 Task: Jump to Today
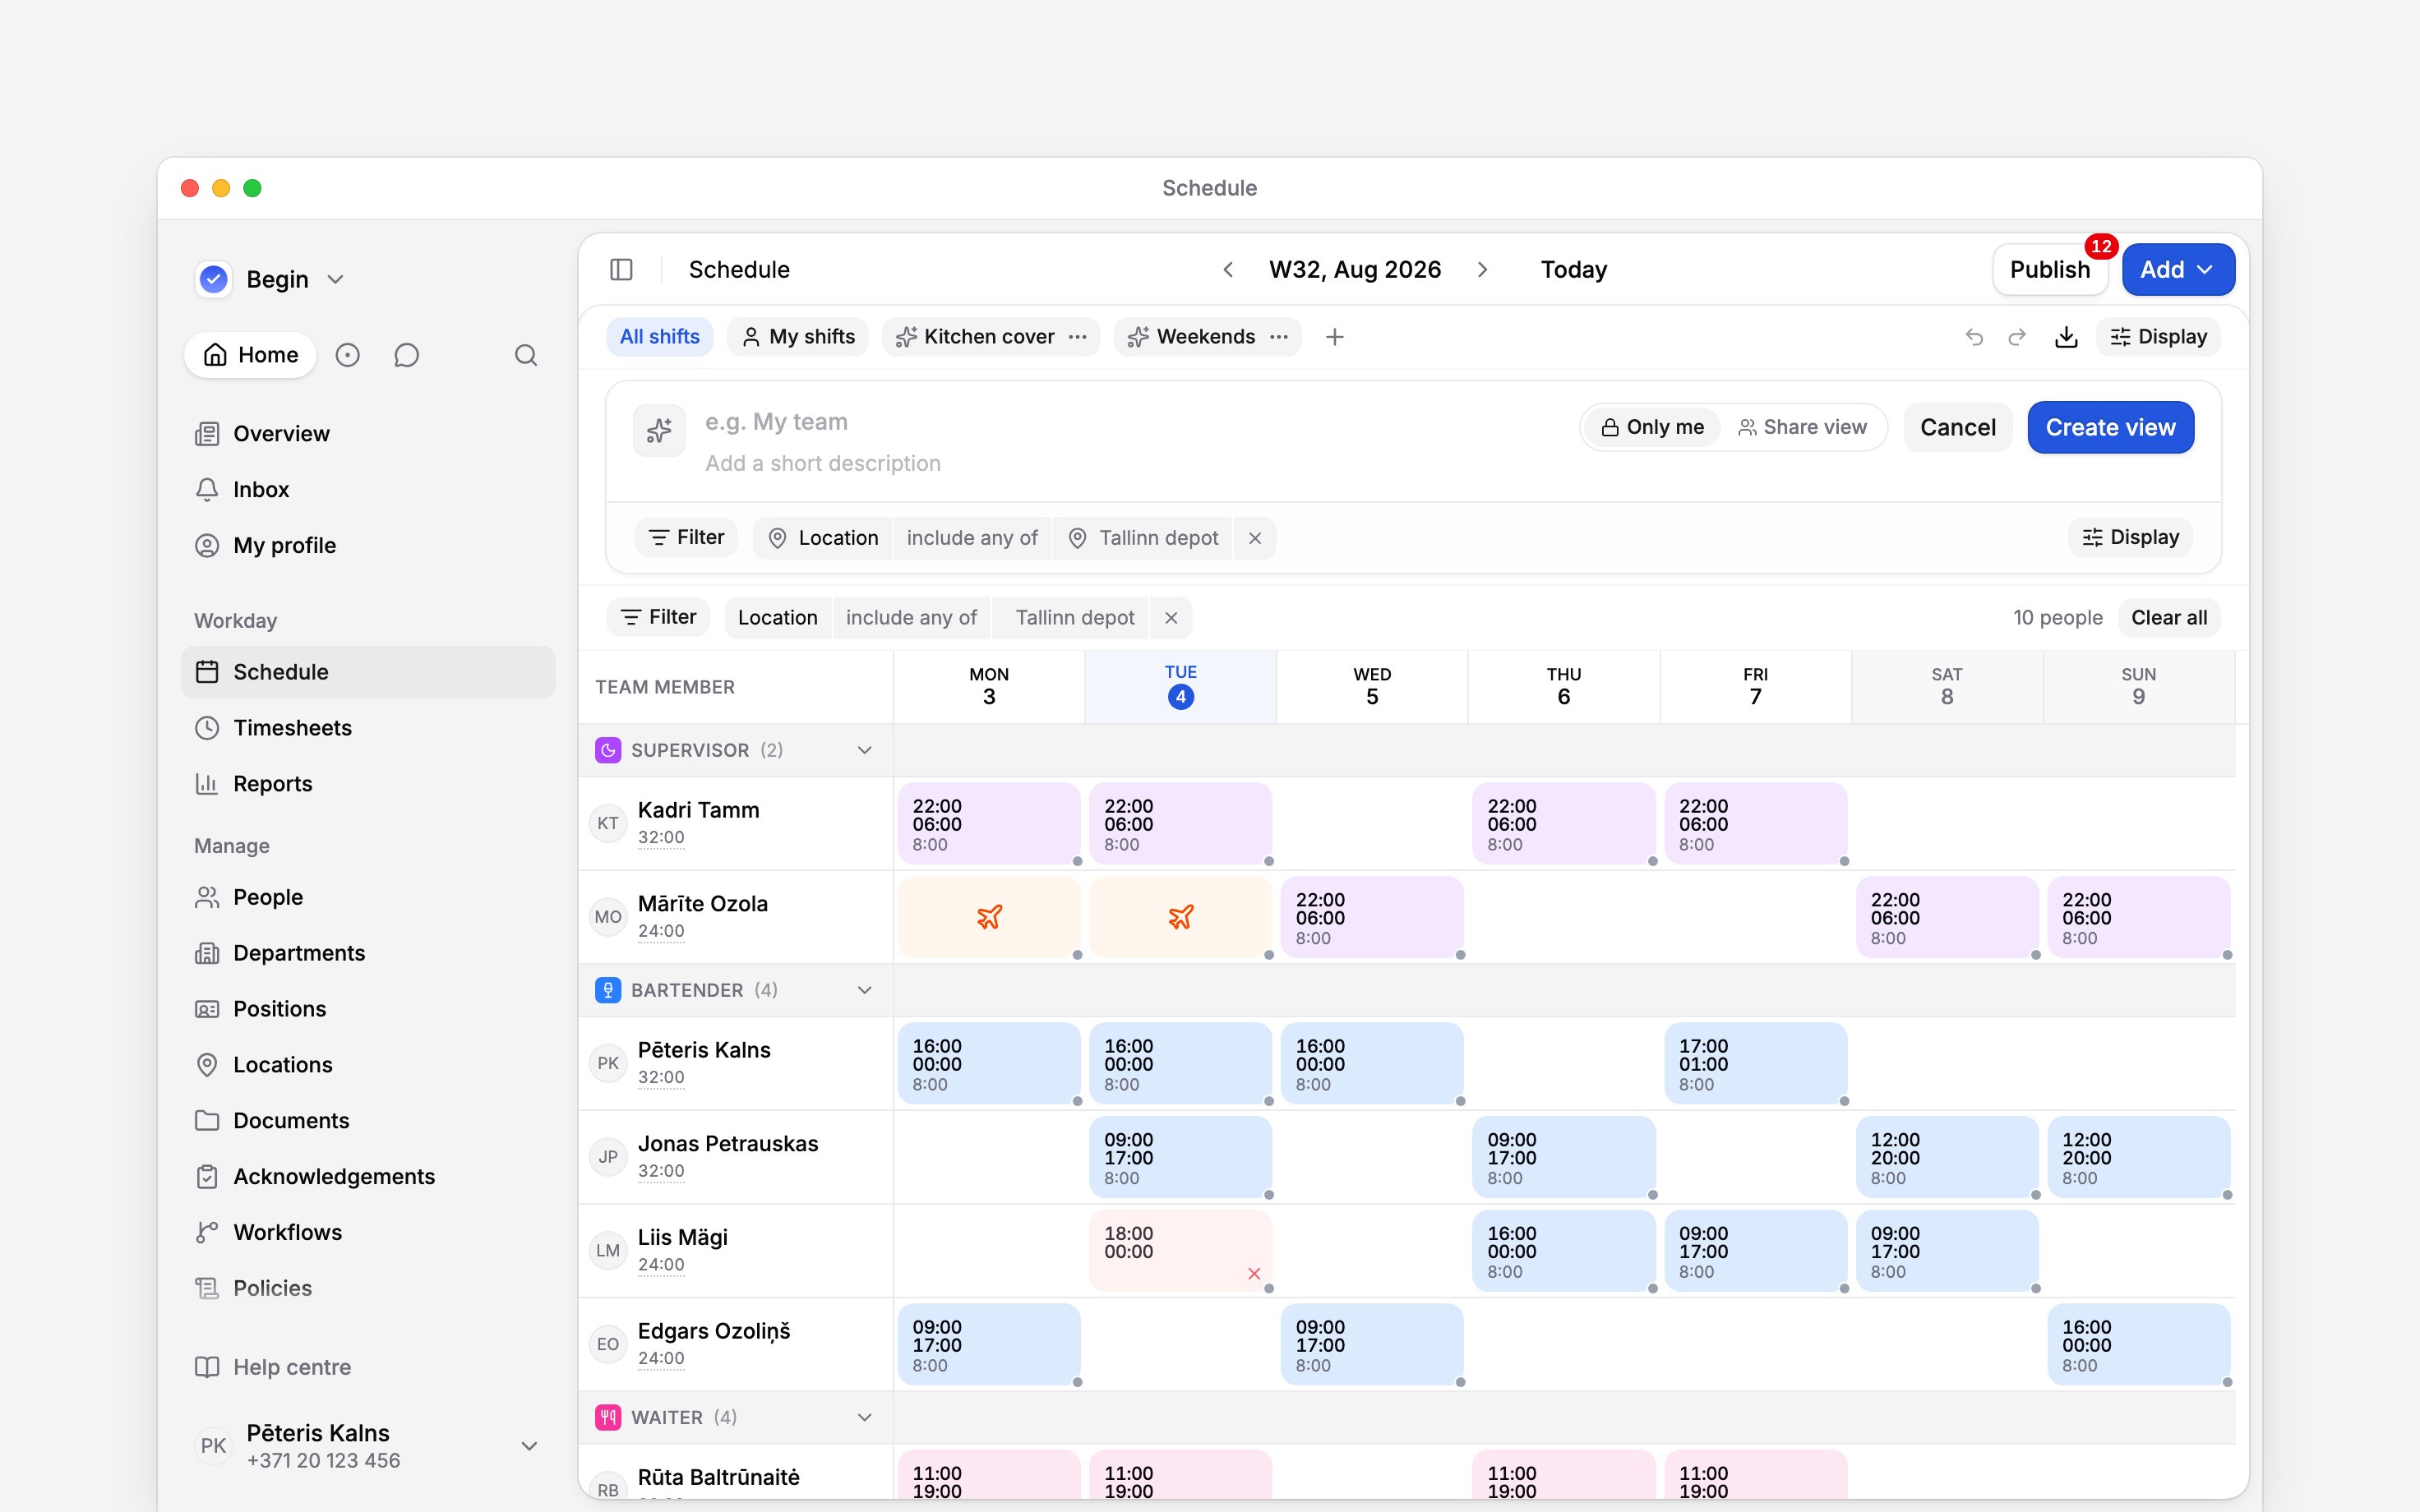coord(1573,270)
